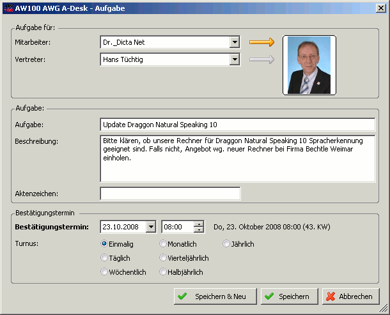390x315 pixels.
Task: Open the Bestätigungstermin date picker dropdown
Action: (150, 227)
